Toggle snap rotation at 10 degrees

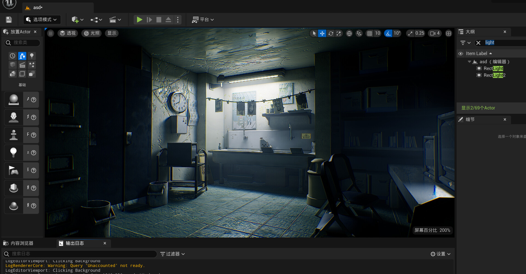[x=388, y=33]
